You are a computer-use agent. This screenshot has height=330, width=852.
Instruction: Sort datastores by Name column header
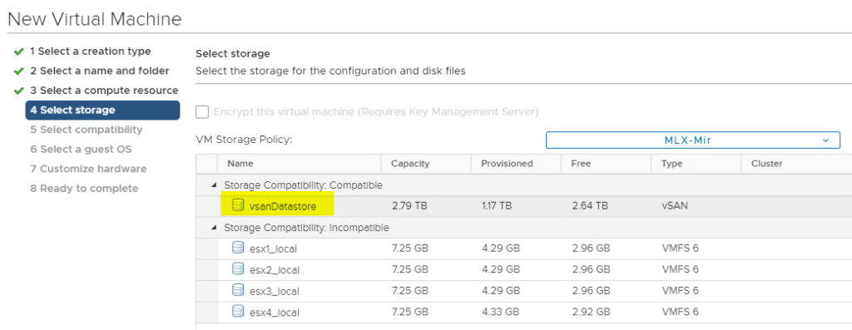point(240,164)
